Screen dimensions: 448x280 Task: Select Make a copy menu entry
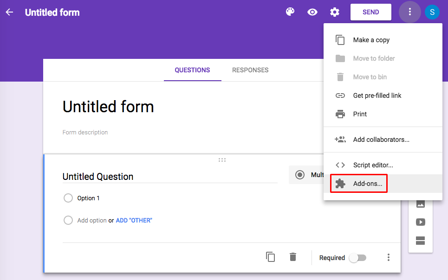(x=383, y=40)
